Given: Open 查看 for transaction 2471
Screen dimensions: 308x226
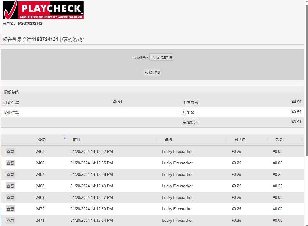Looking at the screenshot, I should (x=10, y=221).
